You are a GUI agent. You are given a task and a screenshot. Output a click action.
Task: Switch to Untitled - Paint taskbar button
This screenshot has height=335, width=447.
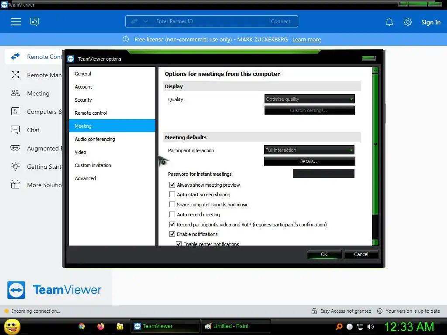pos(235,326)
